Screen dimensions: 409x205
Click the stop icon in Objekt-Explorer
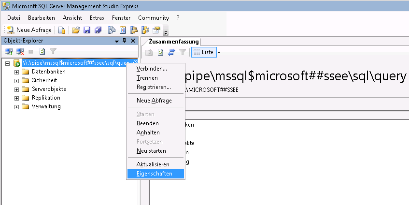pyautogui.click(x=31, y=52)
